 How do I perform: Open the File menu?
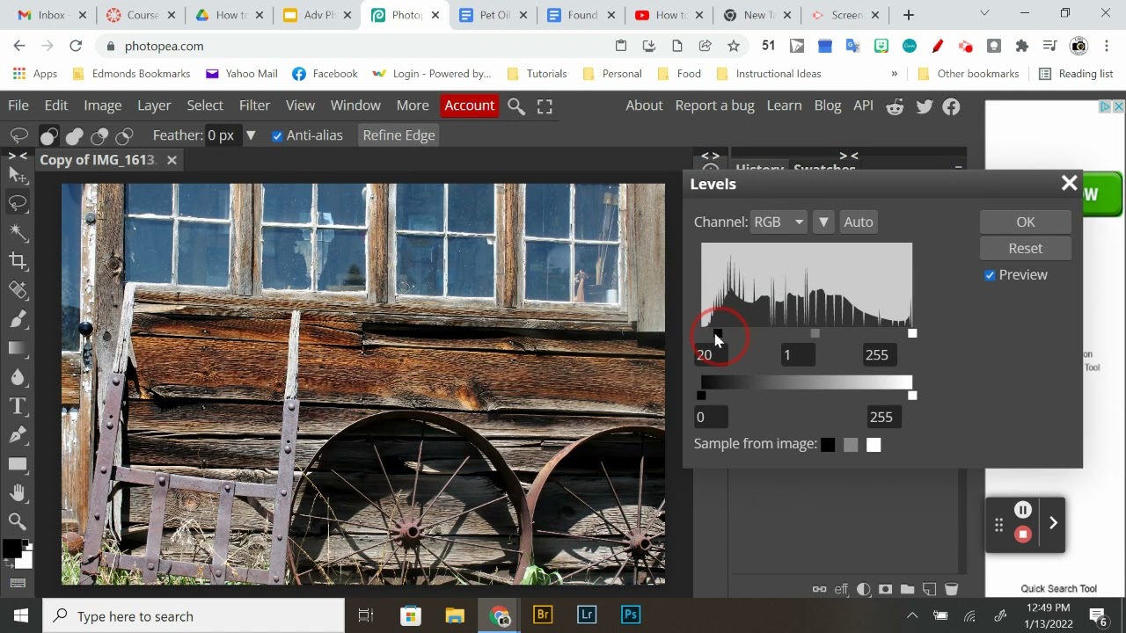pos(18,105)
